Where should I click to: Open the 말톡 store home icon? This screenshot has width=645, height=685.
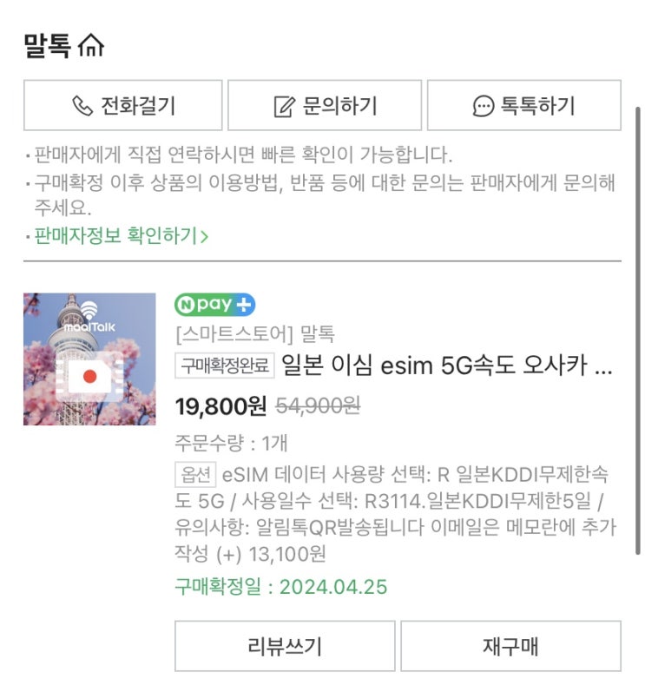coord(91,46)
